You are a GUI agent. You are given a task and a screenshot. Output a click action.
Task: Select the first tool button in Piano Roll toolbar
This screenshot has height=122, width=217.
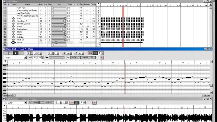tap(6, 53)
